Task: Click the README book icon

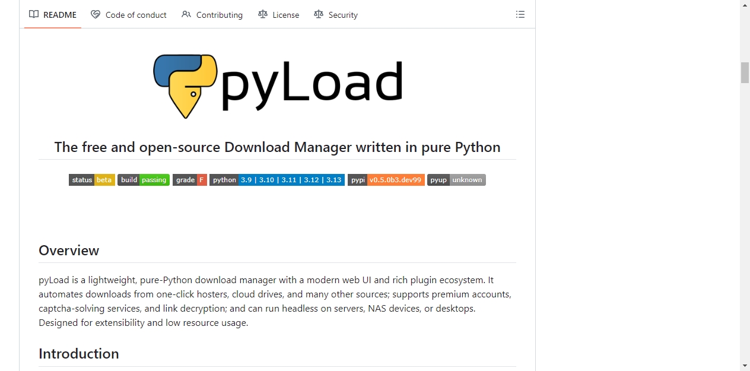Action: tap(34, 14)
